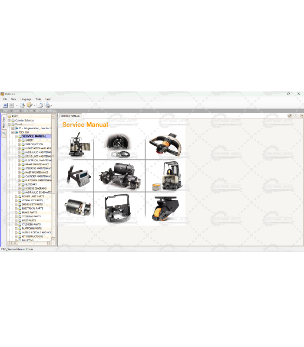Click the Back navigation arrow in the toolbar
The image size is (304, 347).
pyautogui.click(x=5, y=105)
